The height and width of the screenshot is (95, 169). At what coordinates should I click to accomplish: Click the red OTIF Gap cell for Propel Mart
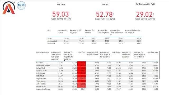click(x=82, y=87)
